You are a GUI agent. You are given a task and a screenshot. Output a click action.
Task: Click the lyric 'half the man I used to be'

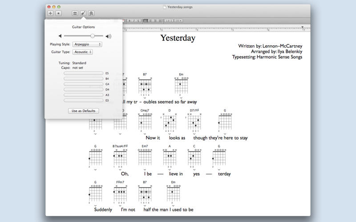(169, 210)
